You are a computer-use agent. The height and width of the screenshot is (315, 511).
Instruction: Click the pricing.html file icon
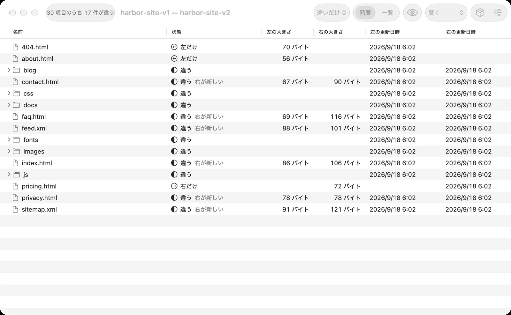pos(15,186)
